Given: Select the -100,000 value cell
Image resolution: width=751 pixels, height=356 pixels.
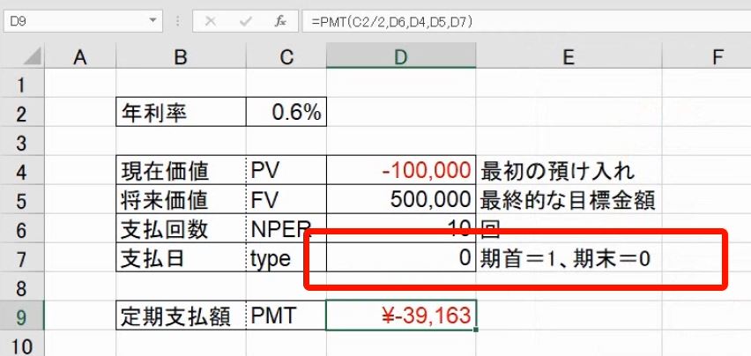Looking at the screenshot, I should (x=401, y=171).
